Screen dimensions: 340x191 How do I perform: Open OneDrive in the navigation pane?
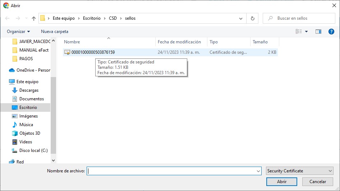[x=33, y=70]
